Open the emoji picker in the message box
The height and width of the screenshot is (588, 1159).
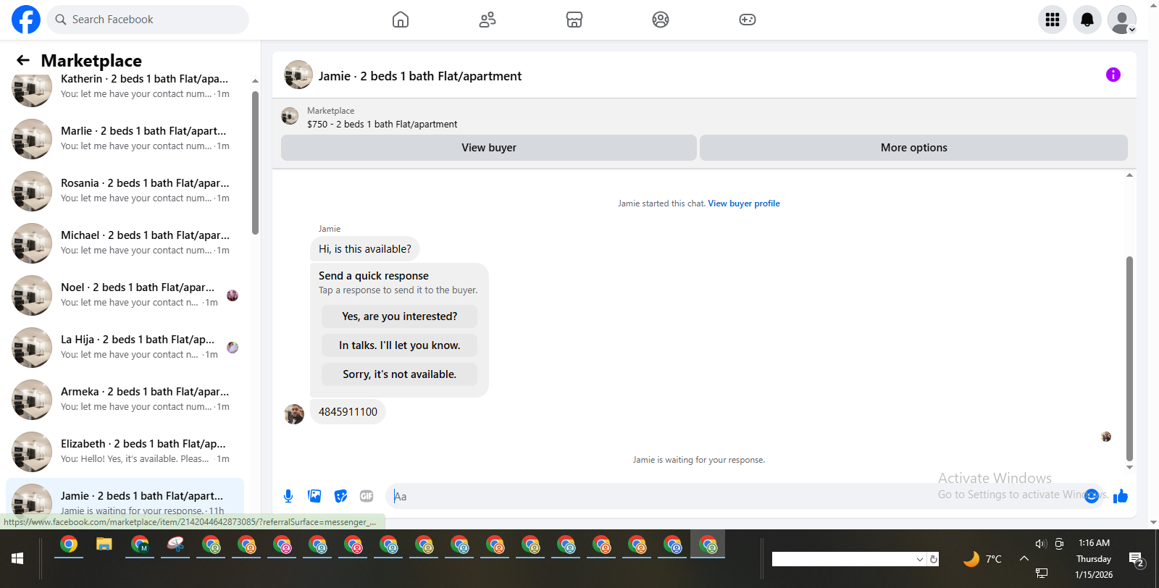click(1092, 496)
